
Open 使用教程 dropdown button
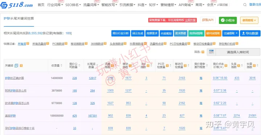coord(249,20)
